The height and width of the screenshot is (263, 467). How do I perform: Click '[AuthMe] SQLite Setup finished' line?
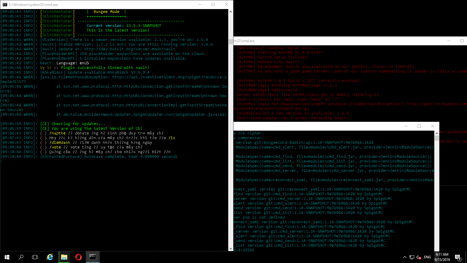[x=272, y=57]
